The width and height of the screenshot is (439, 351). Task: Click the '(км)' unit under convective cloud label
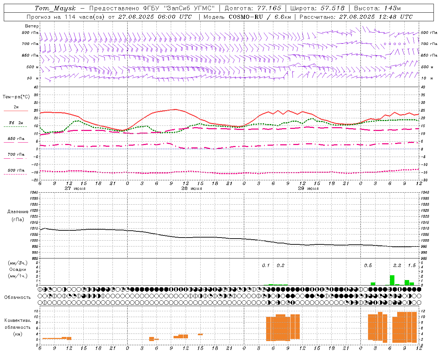point(18,334)
